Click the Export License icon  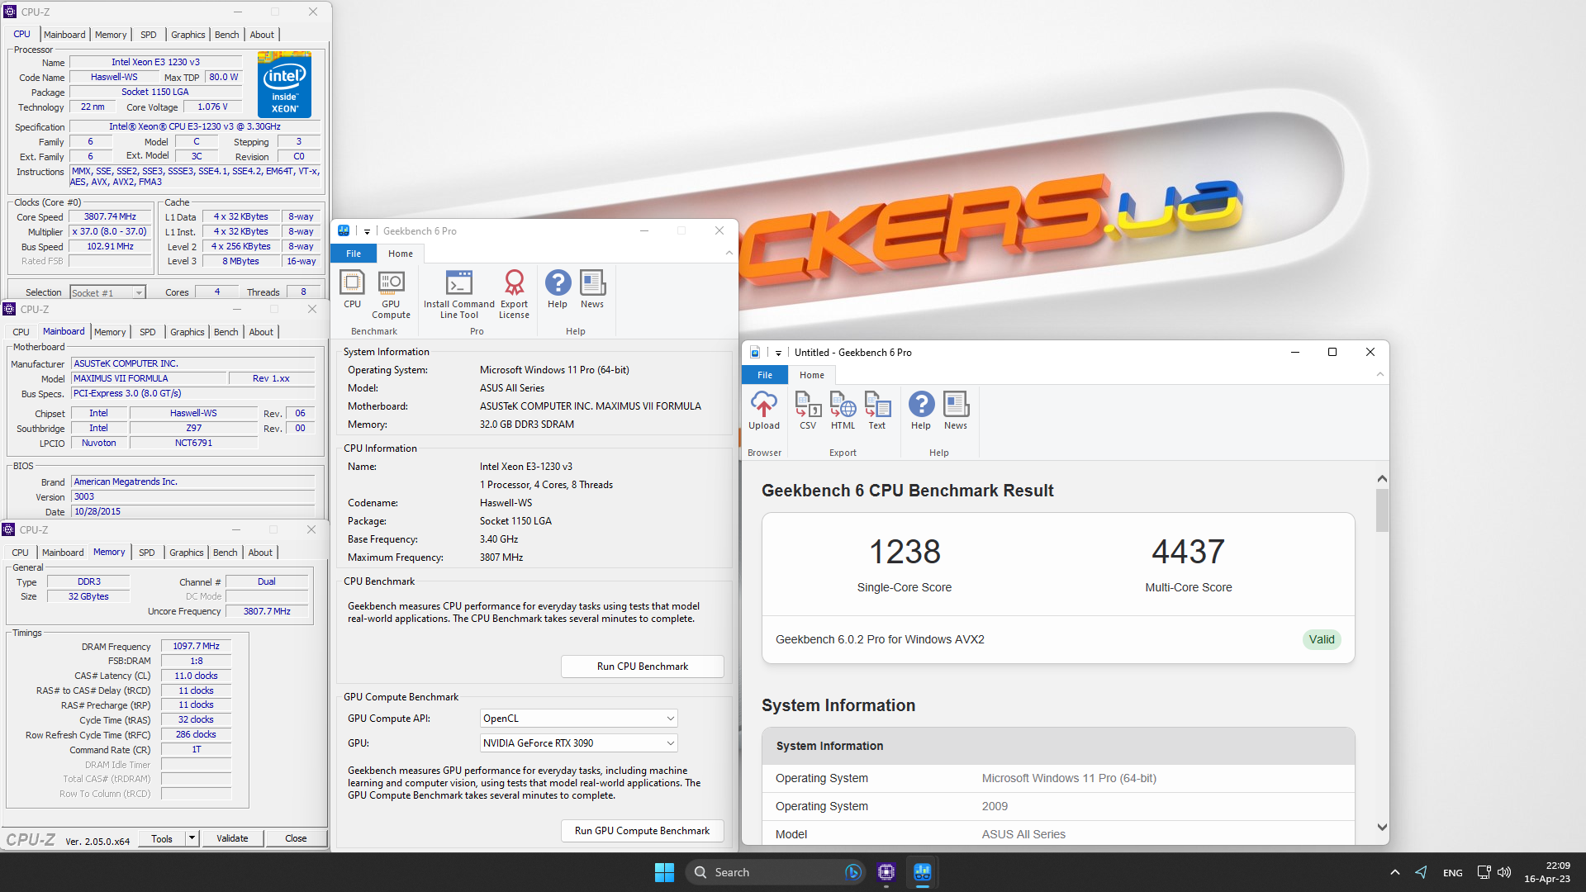(x=514, y=294)
